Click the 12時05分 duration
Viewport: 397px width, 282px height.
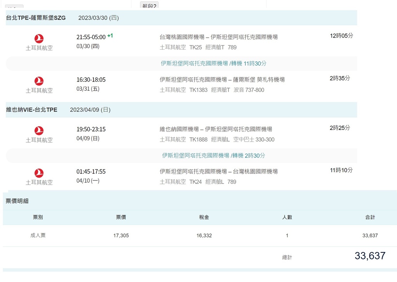[341, 36]
